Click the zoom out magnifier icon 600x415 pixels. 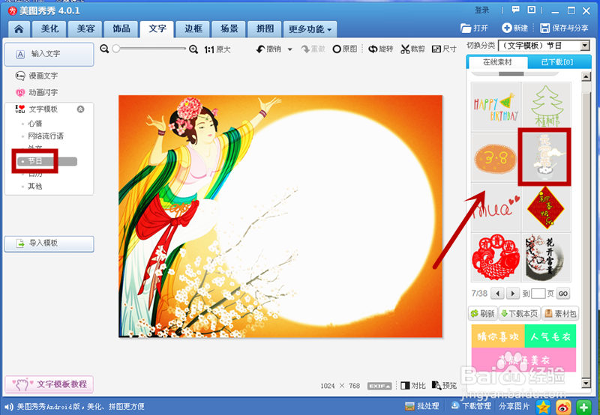[104, 49]
